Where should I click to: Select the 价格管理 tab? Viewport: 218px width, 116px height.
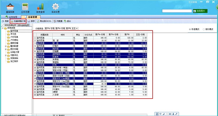coord(31,17)
